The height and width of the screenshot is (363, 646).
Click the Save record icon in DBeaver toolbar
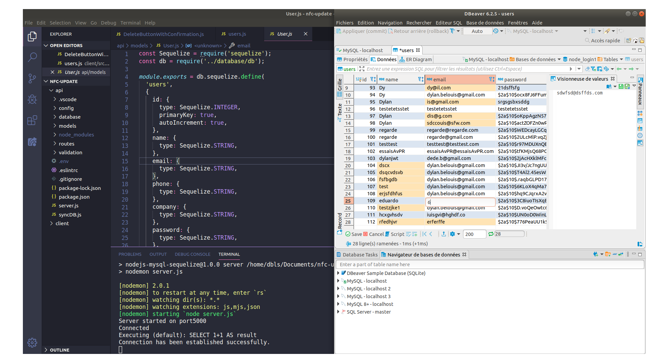tap(349, 234)
